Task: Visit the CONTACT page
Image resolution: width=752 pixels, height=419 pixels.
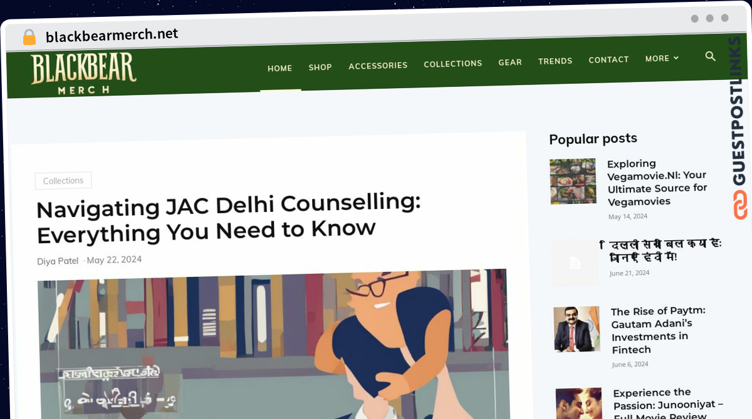Action: (608, 60)
